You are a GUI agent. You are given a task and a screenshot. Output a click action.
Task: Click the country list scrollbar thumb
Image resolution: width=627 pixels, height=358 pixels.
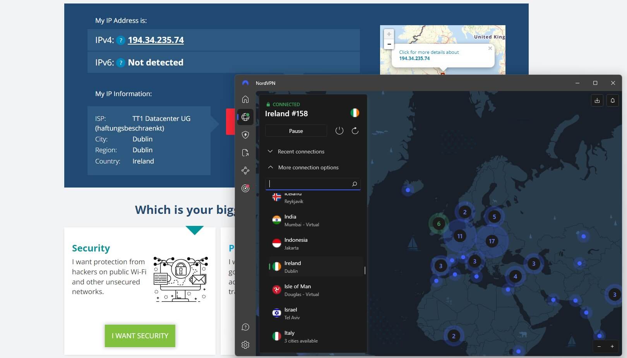tap(365, 270)
